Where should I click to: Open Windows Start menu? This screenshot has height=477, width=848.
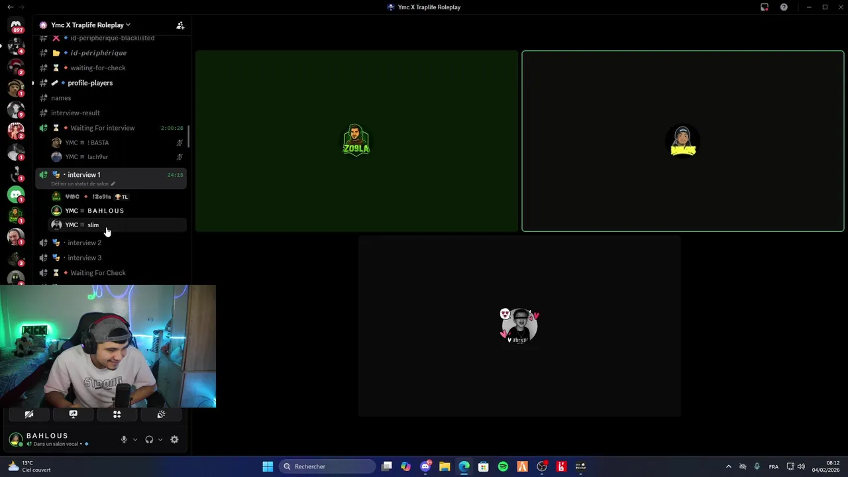[x=268, y=466]
